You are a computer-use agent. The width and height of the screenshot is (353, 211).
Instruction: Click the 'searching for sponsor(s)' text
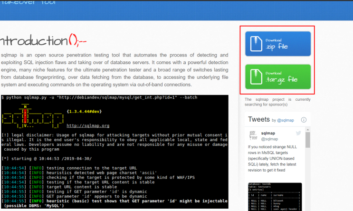(x=266, y=105)
